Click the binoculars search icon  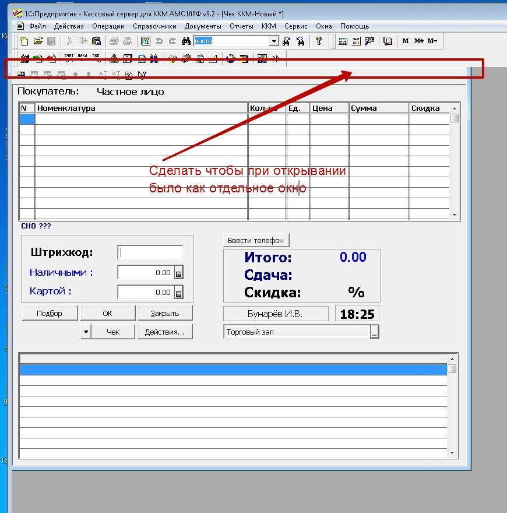coord(186,41)
